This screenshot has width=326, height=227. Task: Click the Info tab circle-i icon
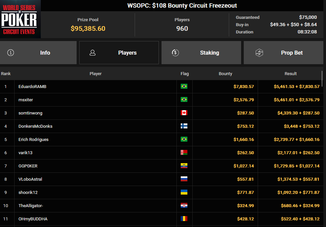point(11,53)
